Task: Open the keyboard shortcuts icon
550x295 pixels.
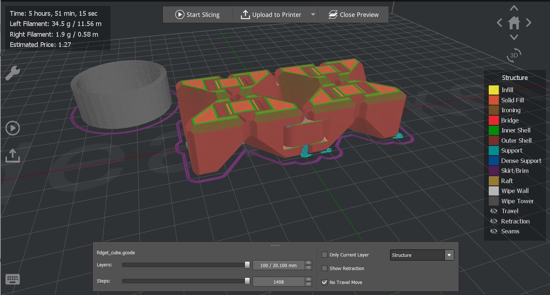Action: pos(12,279)
